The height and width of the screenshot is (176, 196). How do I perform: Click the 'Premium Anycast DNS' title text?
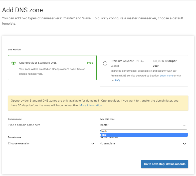click(125, 61)
